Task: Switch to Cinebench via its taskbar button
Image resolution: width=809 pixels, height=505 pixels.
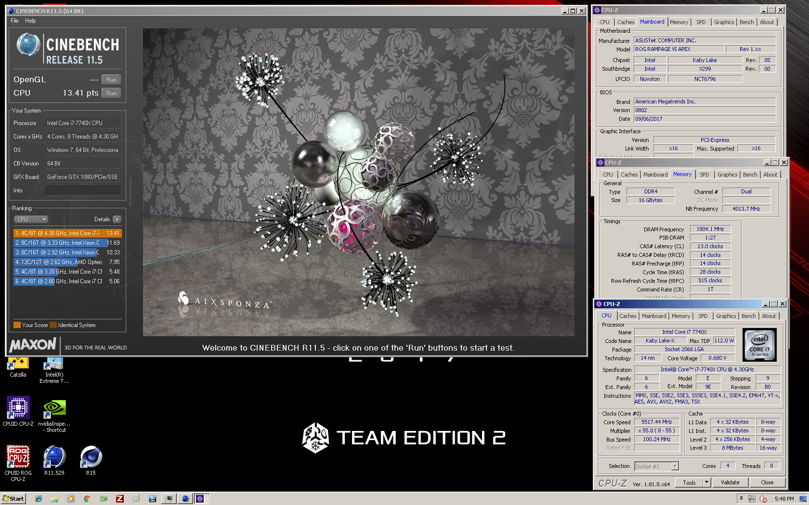Action: [x=185, y=499]
